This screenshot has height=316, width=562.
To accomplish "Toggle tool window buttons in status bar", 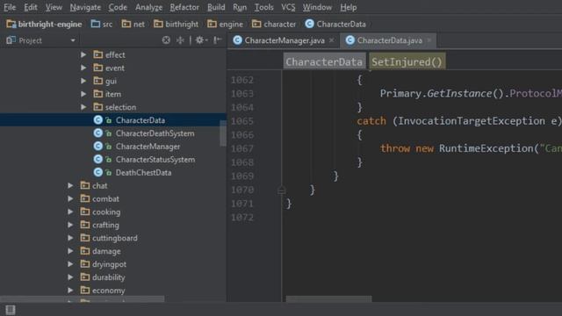I will [x=11, y=310].
